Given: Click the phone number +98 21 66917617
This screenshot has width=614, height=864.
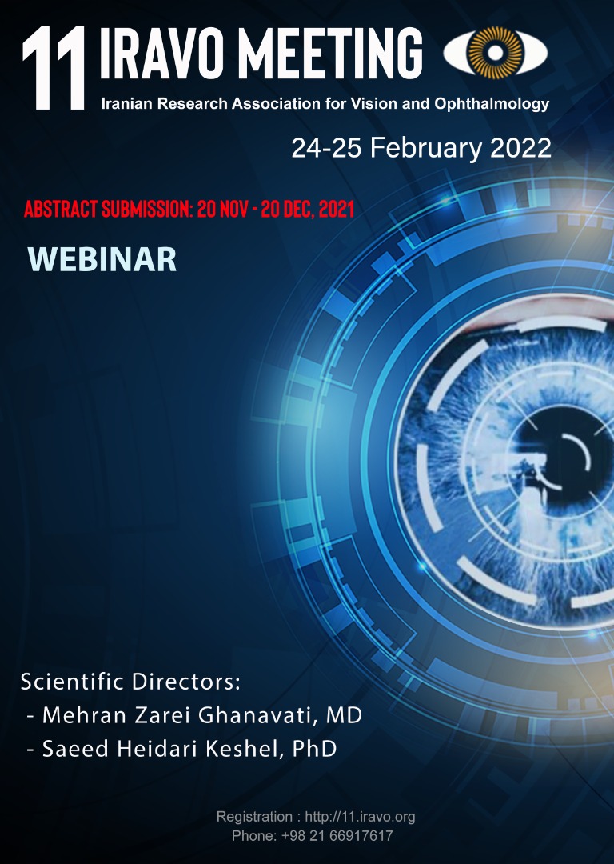Looking at the screenshot, I should point(337,835).
